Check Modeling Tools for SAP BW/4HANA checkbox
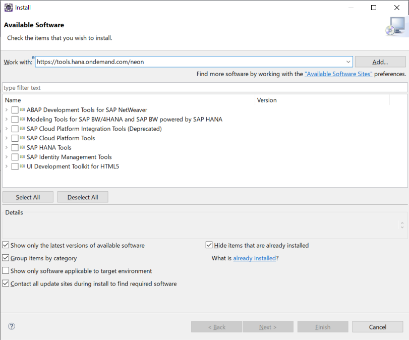The width and height of the screenshot is (409, 340). click(15, 119)
